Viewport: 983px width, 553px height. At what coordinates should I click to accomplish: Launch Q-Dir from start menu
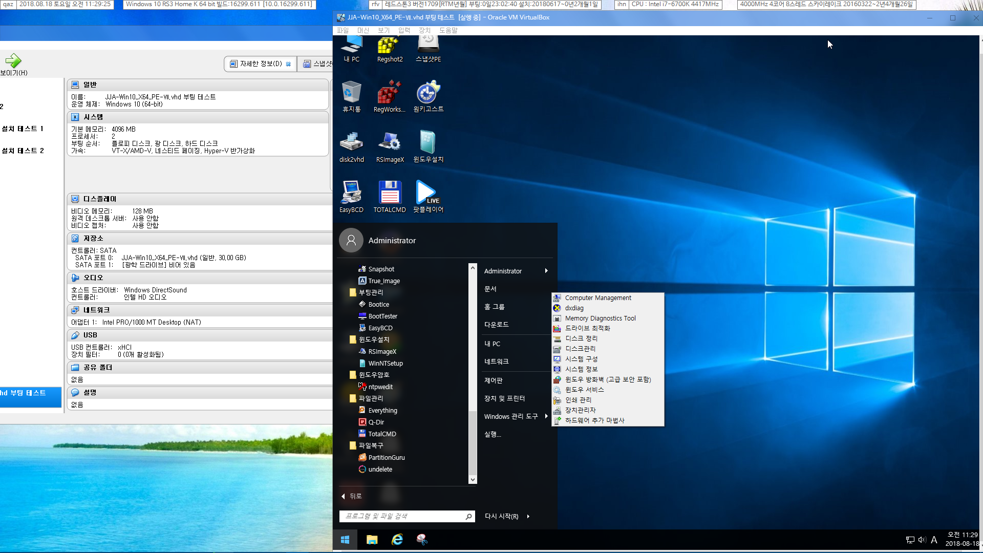click(x=372, y=422)
